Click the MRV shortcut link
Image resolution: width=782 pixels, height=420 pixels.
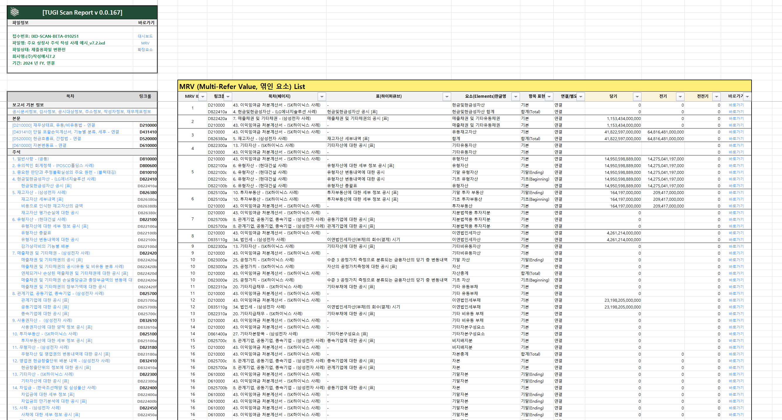coord(145,43)
